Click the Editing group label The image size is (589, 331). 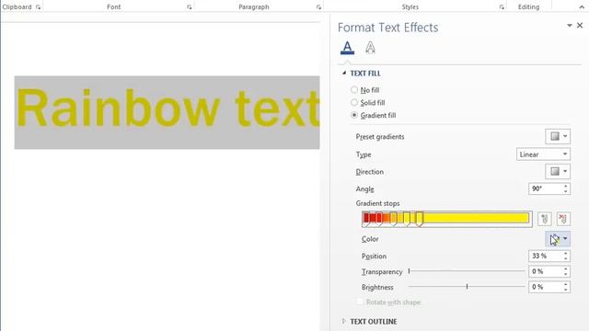pos(528,6)
